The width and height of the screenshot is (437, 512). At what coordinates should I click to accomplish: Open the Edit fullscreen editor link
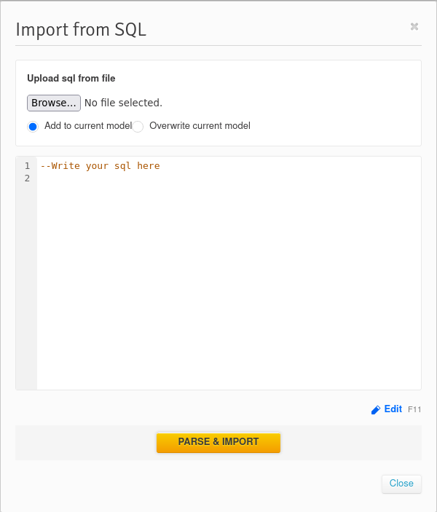393,409
